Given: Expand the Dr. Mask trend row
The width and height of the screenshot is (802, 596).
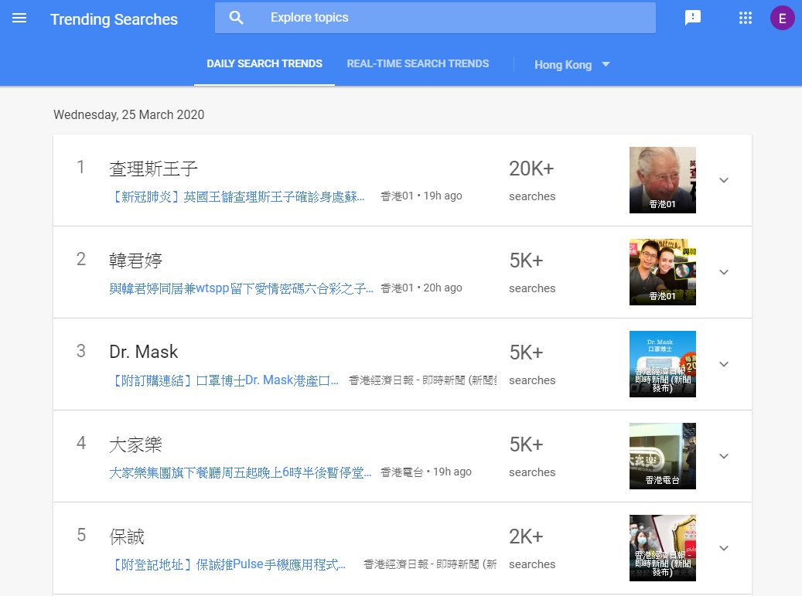Looking at the screenshot, I should [724, 364].
